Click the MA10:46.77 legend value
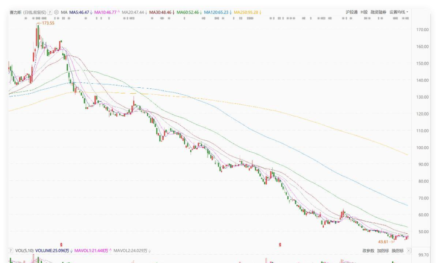This screenshot has height=263, width=439. point(105,12)
